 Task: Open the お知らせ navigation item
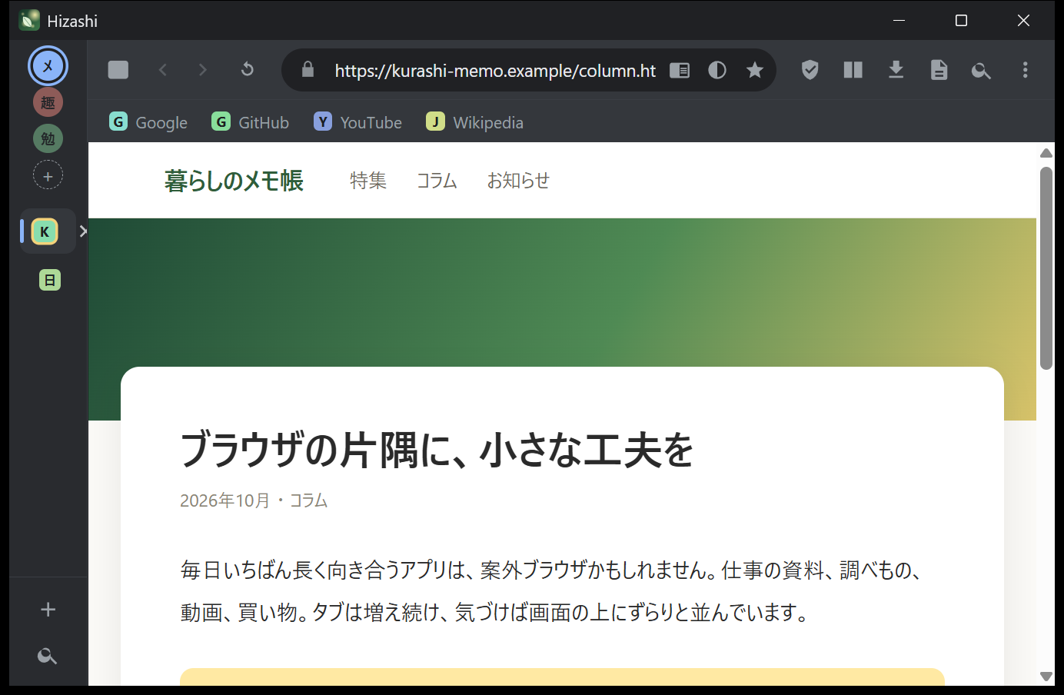pyautogui.click(x=518, y=181)
